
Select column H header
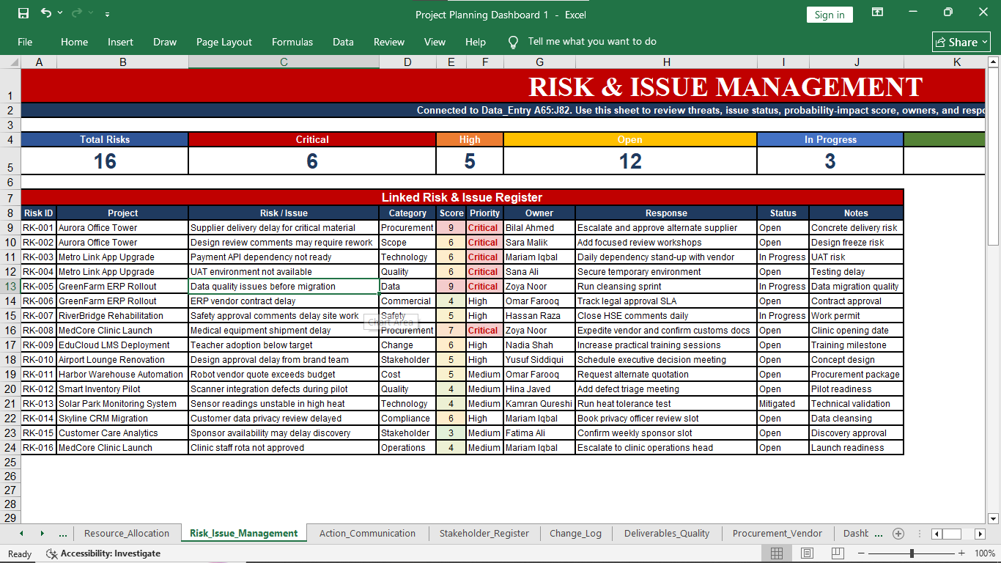tap(666, 62)
